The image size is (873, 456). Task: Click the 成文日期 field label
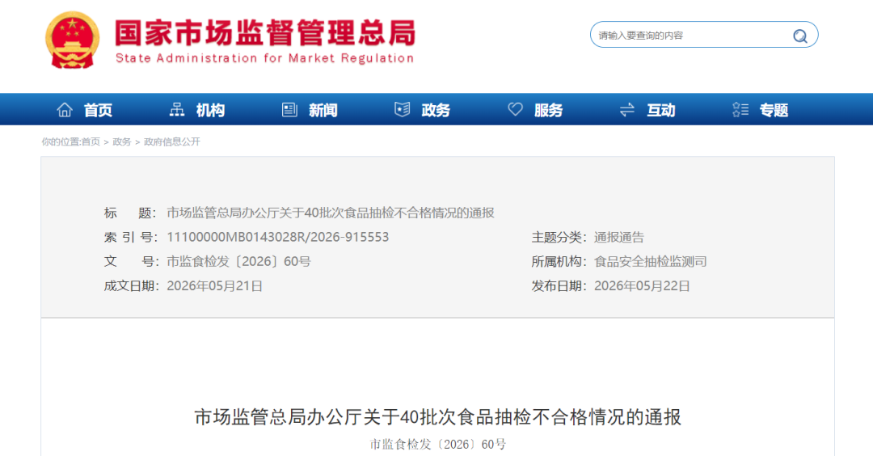pos(132,286)
